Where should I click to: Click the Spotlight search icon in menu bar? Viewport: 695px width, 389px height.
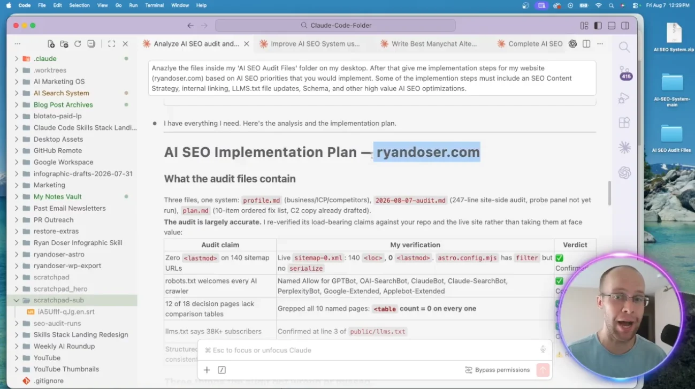pos(610,5)
